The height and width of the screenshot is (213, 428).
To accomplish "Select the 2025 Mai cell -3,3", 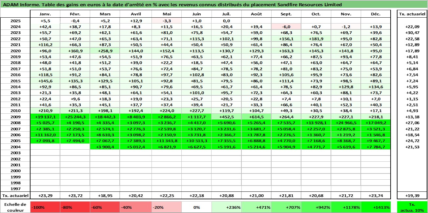I will [x=167, y=21].
